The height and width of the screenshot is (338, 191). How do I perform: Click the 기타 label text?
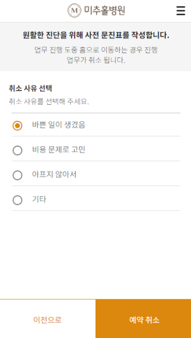[39, 199]
